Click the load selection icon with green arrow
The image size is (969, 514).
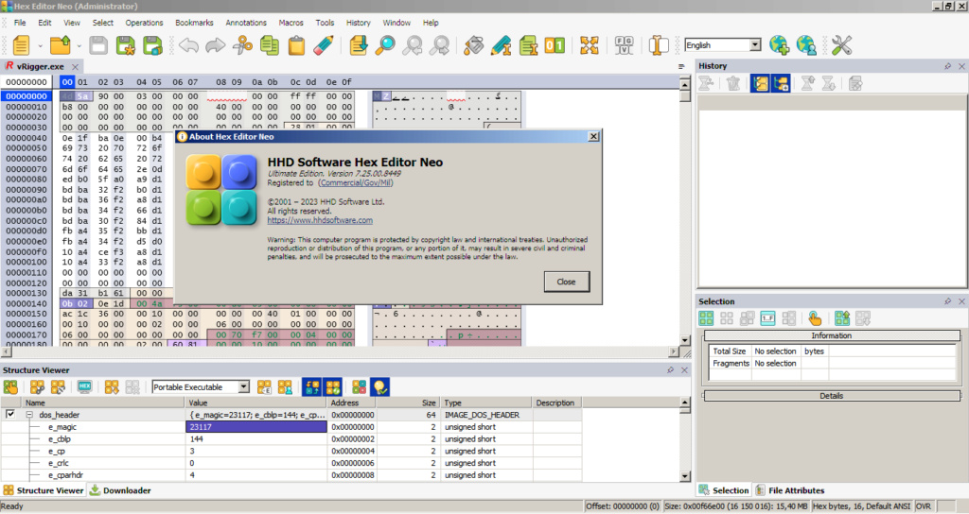pos(841,318)
